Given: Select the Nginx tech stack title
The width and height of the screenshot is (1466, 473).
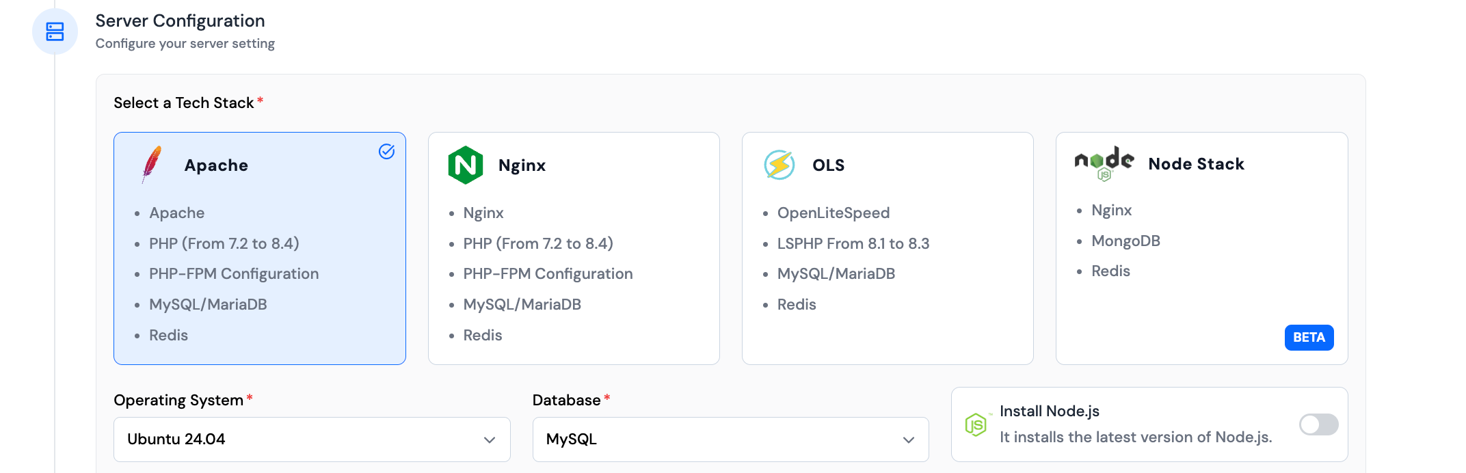Looking at the screenshot, I should [x=522, y=165].
